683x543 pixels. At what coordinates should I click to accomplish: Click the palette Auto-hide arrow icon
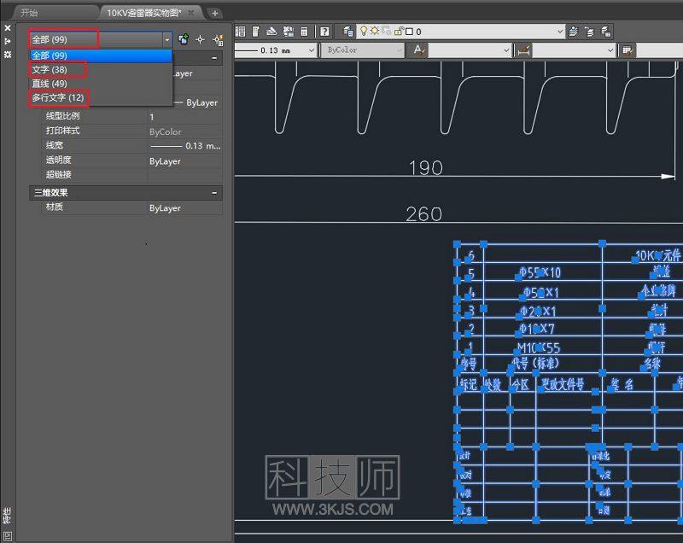(x=8, y=41)
